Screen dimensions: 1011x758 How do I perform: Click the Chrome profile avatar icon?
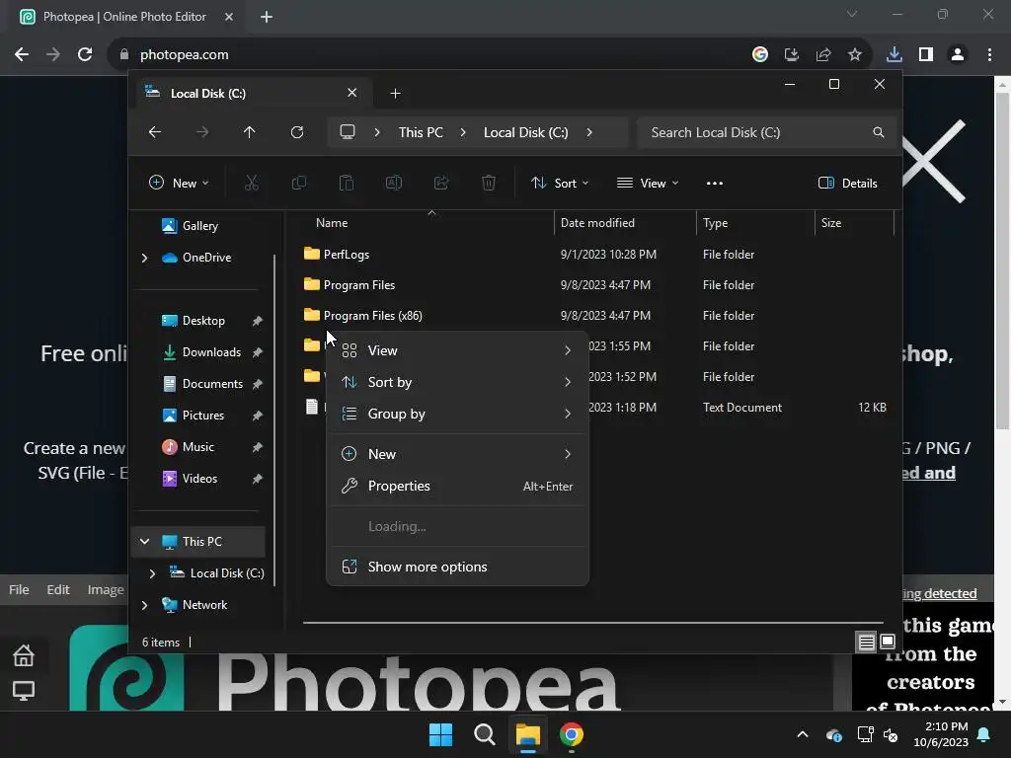[x=958, y=54]
